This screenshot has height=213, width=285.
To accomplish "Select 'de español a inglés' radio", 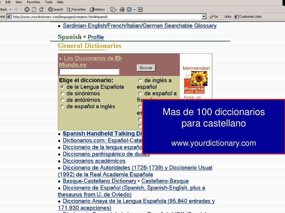I will (x=62, y=106).
